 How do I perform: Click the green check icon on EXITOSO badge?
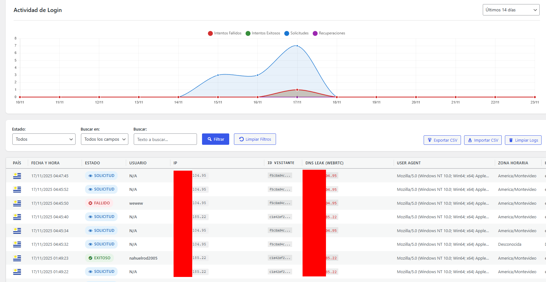[90, 258]
